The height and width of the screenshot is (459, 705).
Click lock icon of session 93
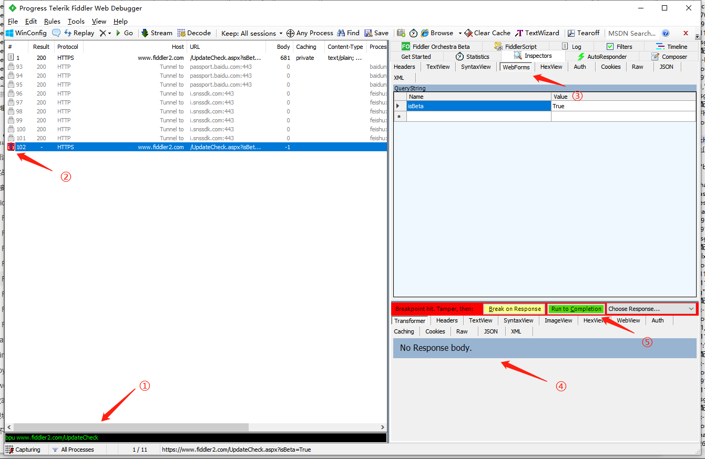pos(11,67)
